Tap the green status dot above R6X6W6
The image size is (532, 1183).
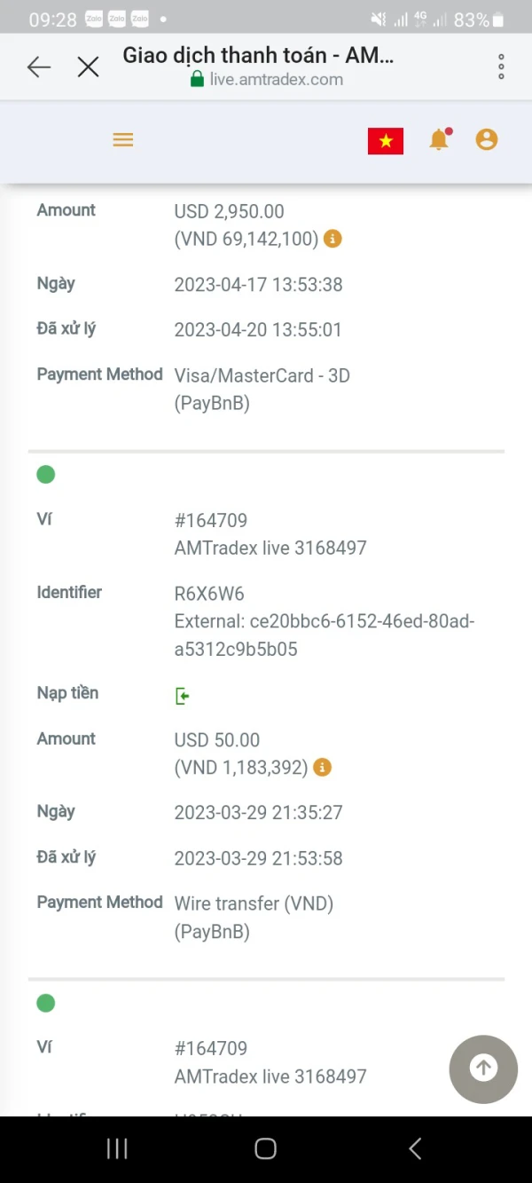pos(46,475)
